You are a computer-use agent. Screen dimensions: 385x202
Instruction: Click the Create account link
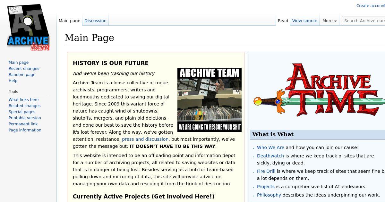point(371,5)
